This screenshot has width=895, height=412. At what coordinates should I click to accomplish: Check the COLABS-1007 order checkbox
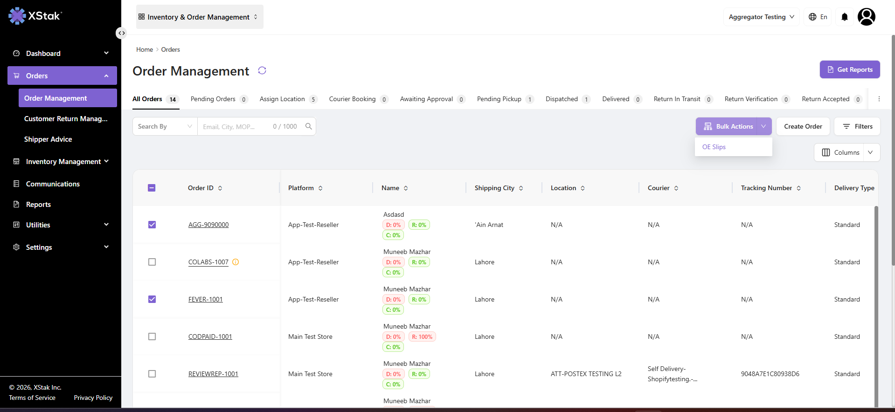(152, 262)
